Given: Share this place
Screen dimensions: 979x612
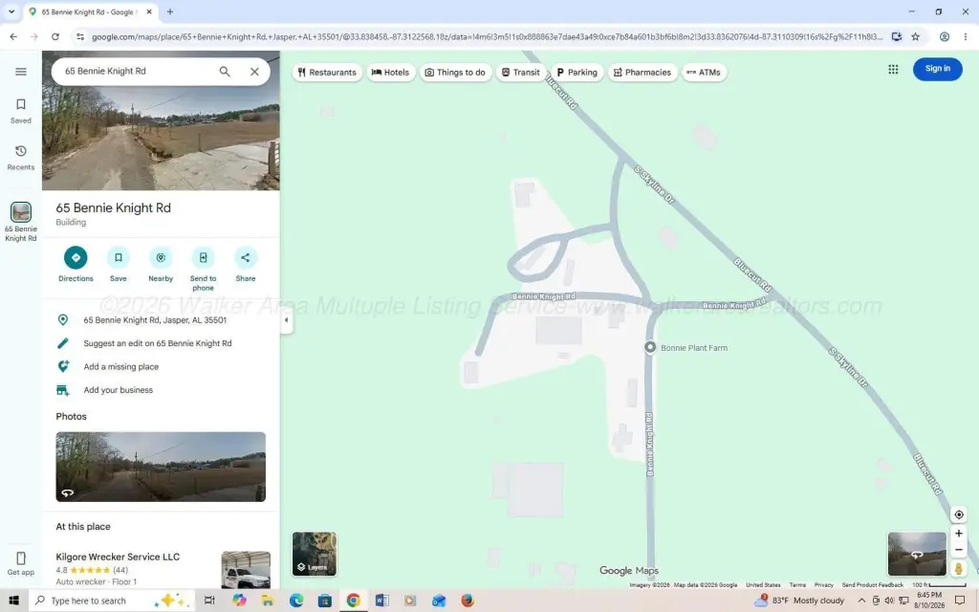Looking at the screenshot, I should click(246, 264).
